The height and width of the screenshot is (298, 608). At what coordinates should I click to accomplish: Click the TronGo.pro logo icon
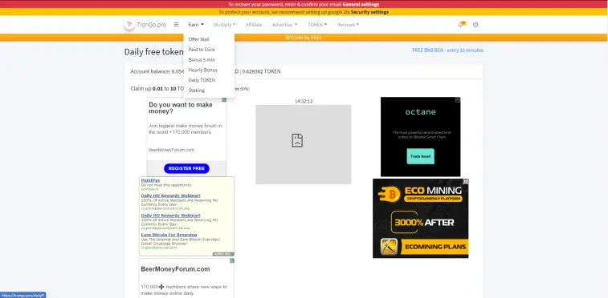click(x=129, y=24)
